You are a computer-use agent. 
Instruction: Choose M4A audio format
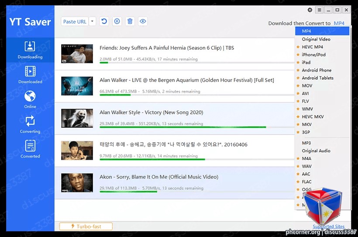pos(322,158)
